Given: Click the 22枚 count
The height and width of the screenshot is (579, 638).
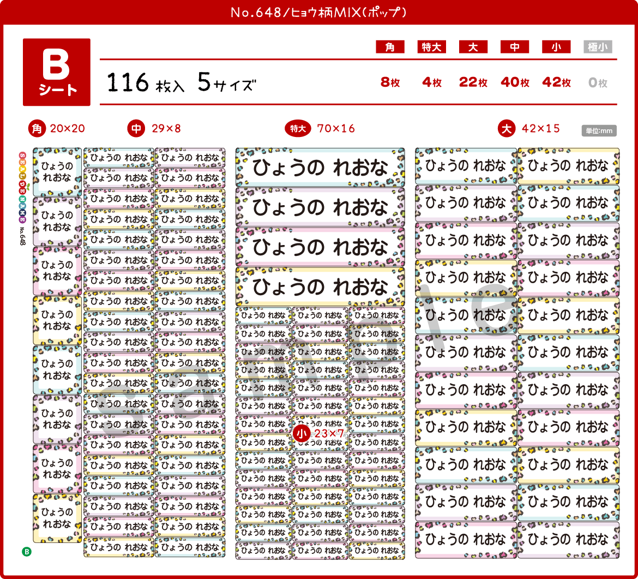Looking at the screenshot, I should [473, 82].
